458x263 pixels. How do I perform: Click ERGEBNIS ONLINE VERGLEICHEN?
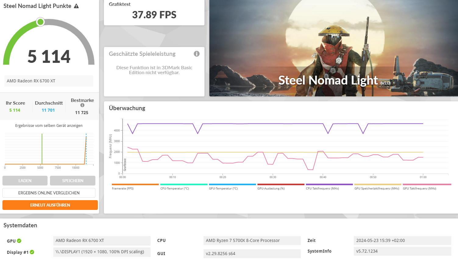click(x=49, y=193)
